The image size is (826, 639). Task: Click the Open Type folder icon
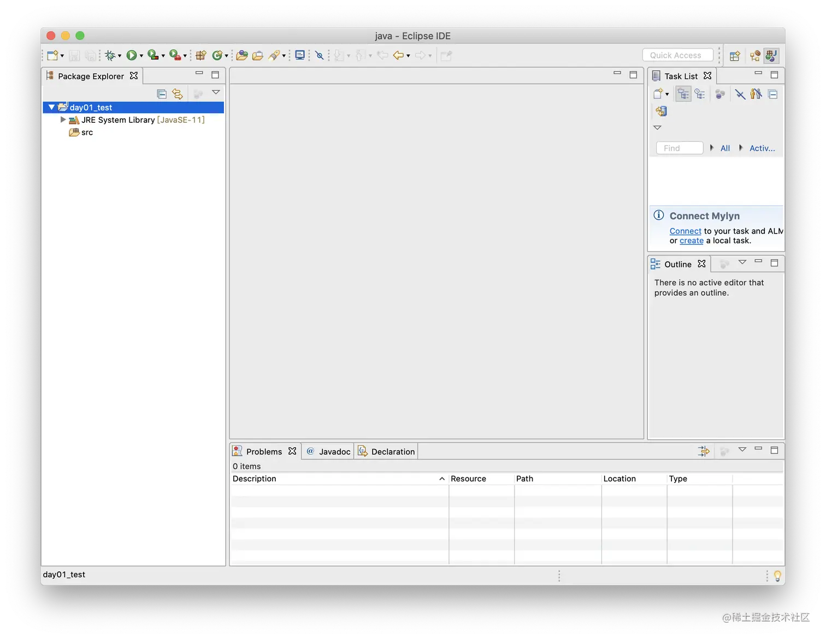242,55
